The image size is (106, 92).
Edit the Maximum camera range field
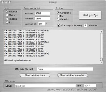(43, 13)
